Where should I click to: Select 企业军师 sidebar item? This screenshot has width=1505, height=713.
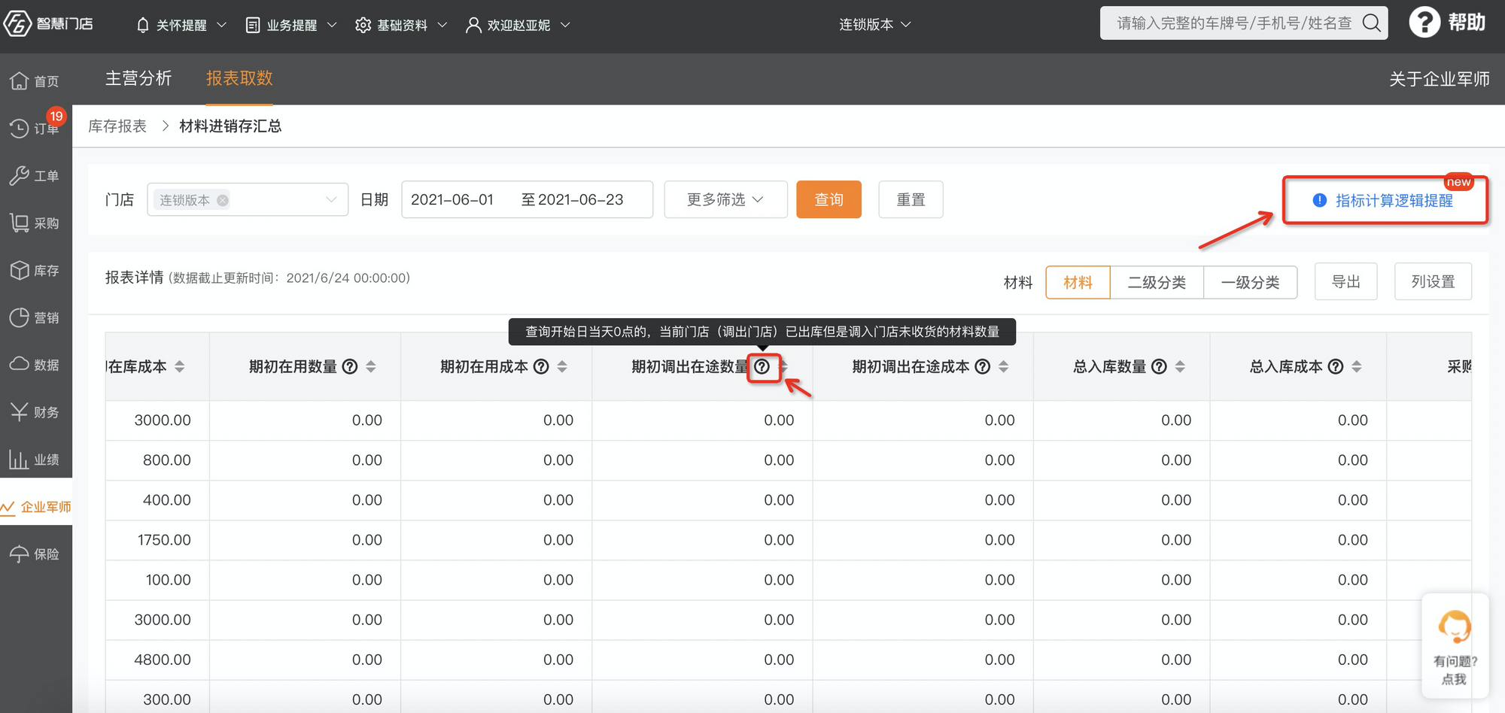(x=36, y=507)
